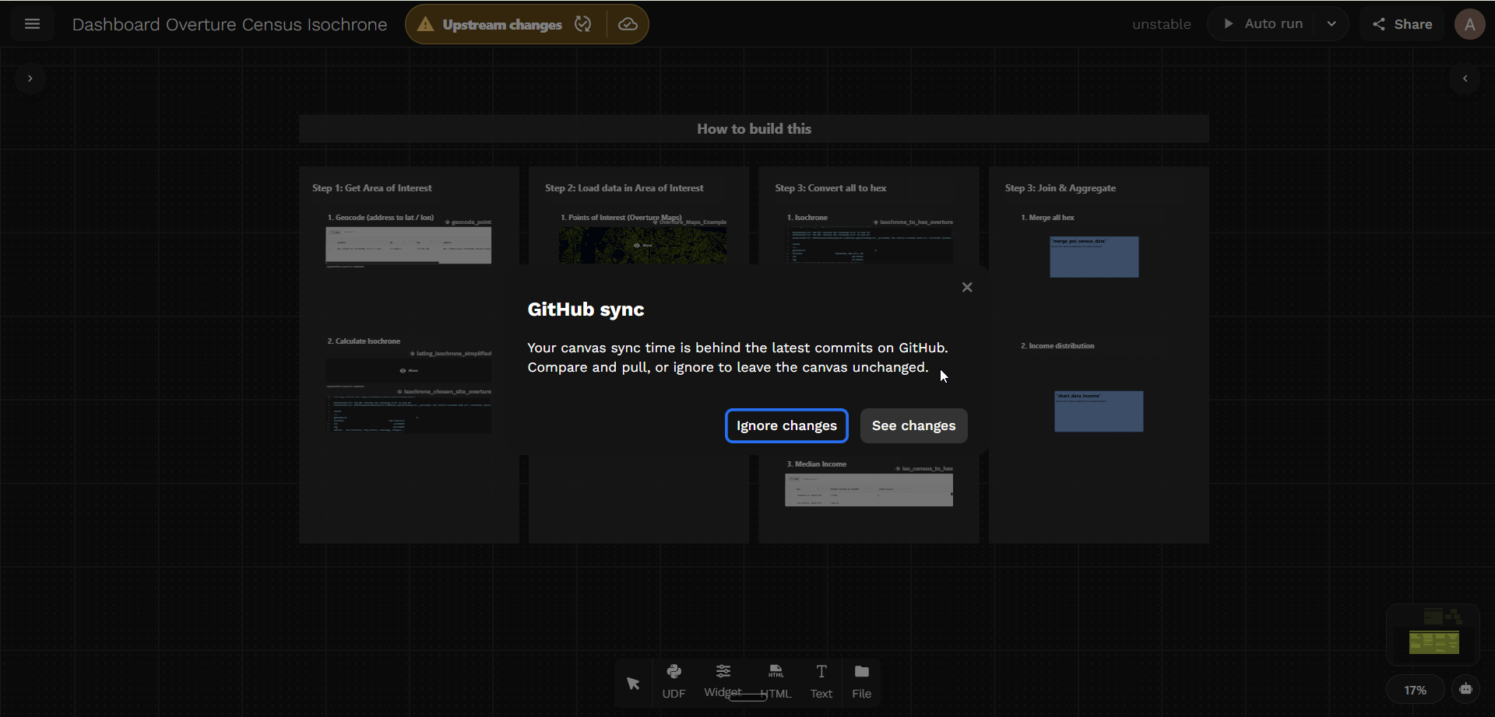Open the AI assistant robot icon
The height and width of the screenshot is (717, 1495).
coord(1465,689)
